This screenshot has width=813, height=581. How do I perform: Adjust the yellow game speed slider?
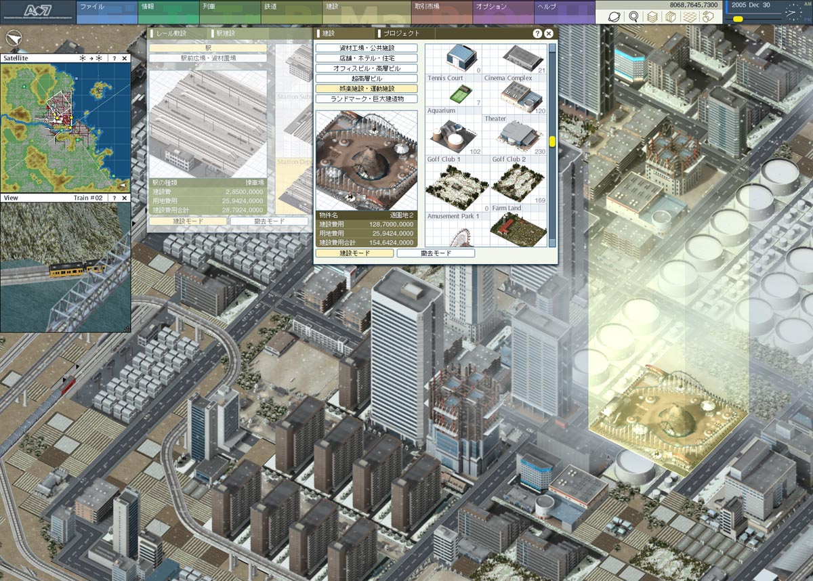coord(738,19)
